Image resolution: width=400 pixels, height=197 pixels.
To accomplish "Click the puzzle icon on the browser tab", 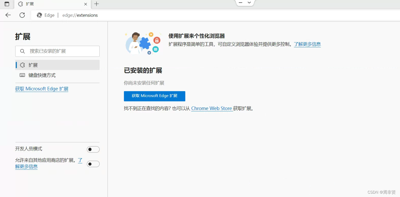I will pyautogui.click(x=20, y=4).
